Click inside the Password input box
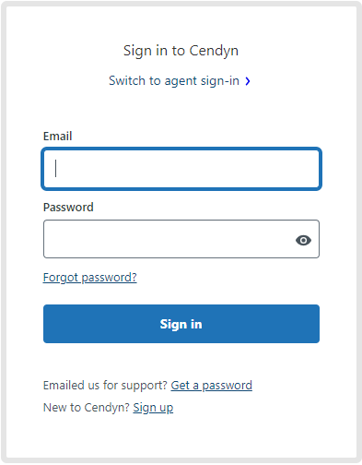This screenshot has width=362, height=465. click(181, 239)
